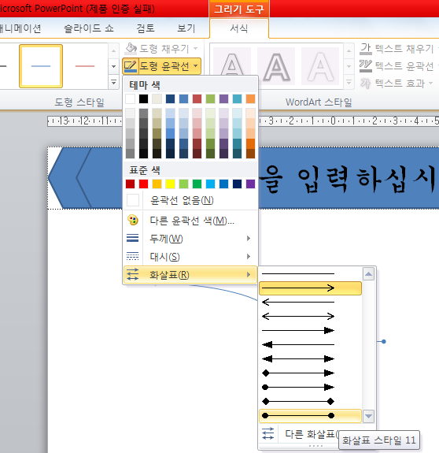Viewport: 439px width, 453px height.
Task: Click the 도형 채우기 paint bucket icon
Action: tap(131, 49)
